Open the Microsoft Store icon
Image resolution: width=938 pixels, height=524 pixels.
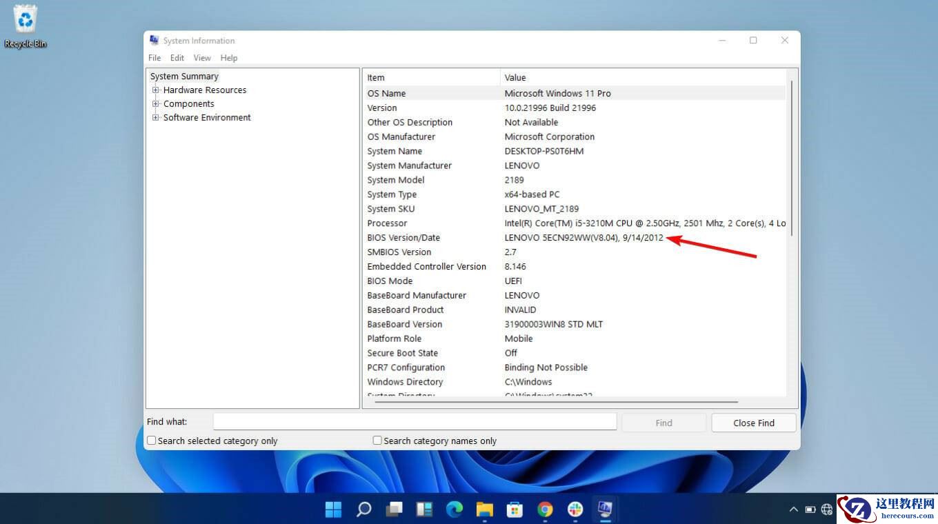pos(515,509)
